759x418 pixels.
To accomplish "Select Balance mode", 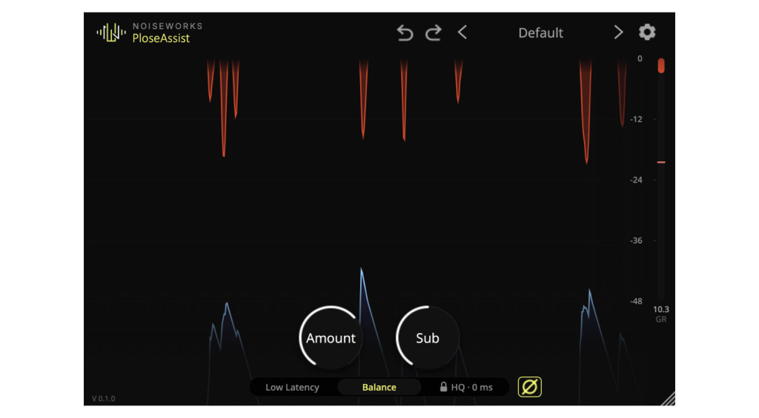I will pyautogui.click(x=379, y=387).
